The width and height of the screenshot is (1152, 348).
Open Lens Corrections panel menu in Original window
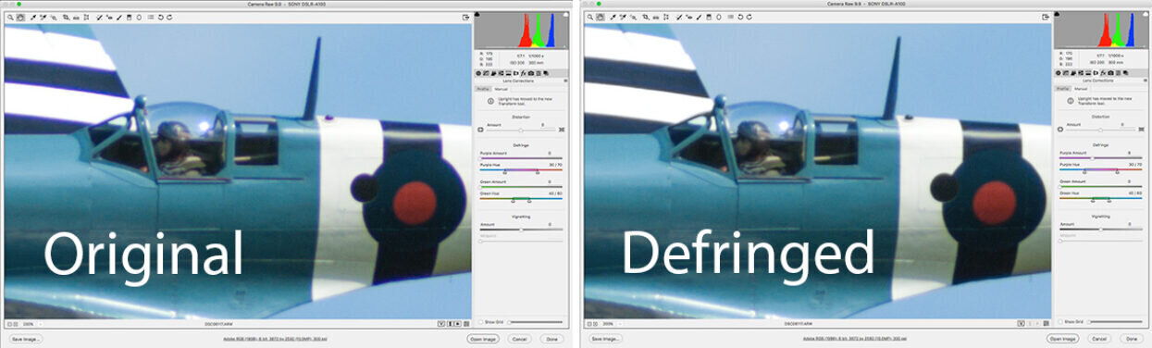(x=565, y=81)
